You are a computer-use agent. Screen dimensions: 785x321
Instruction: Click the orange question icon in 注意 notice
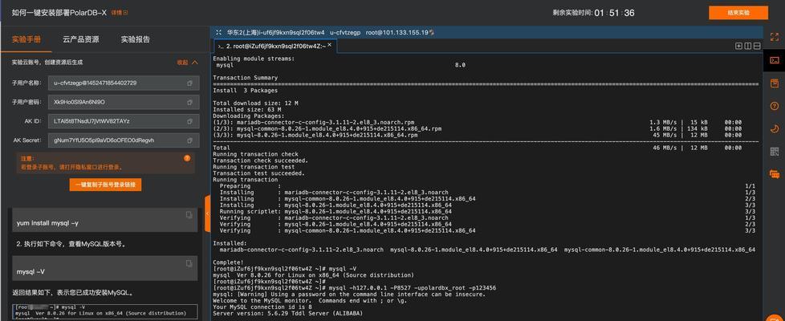[187, 158]
